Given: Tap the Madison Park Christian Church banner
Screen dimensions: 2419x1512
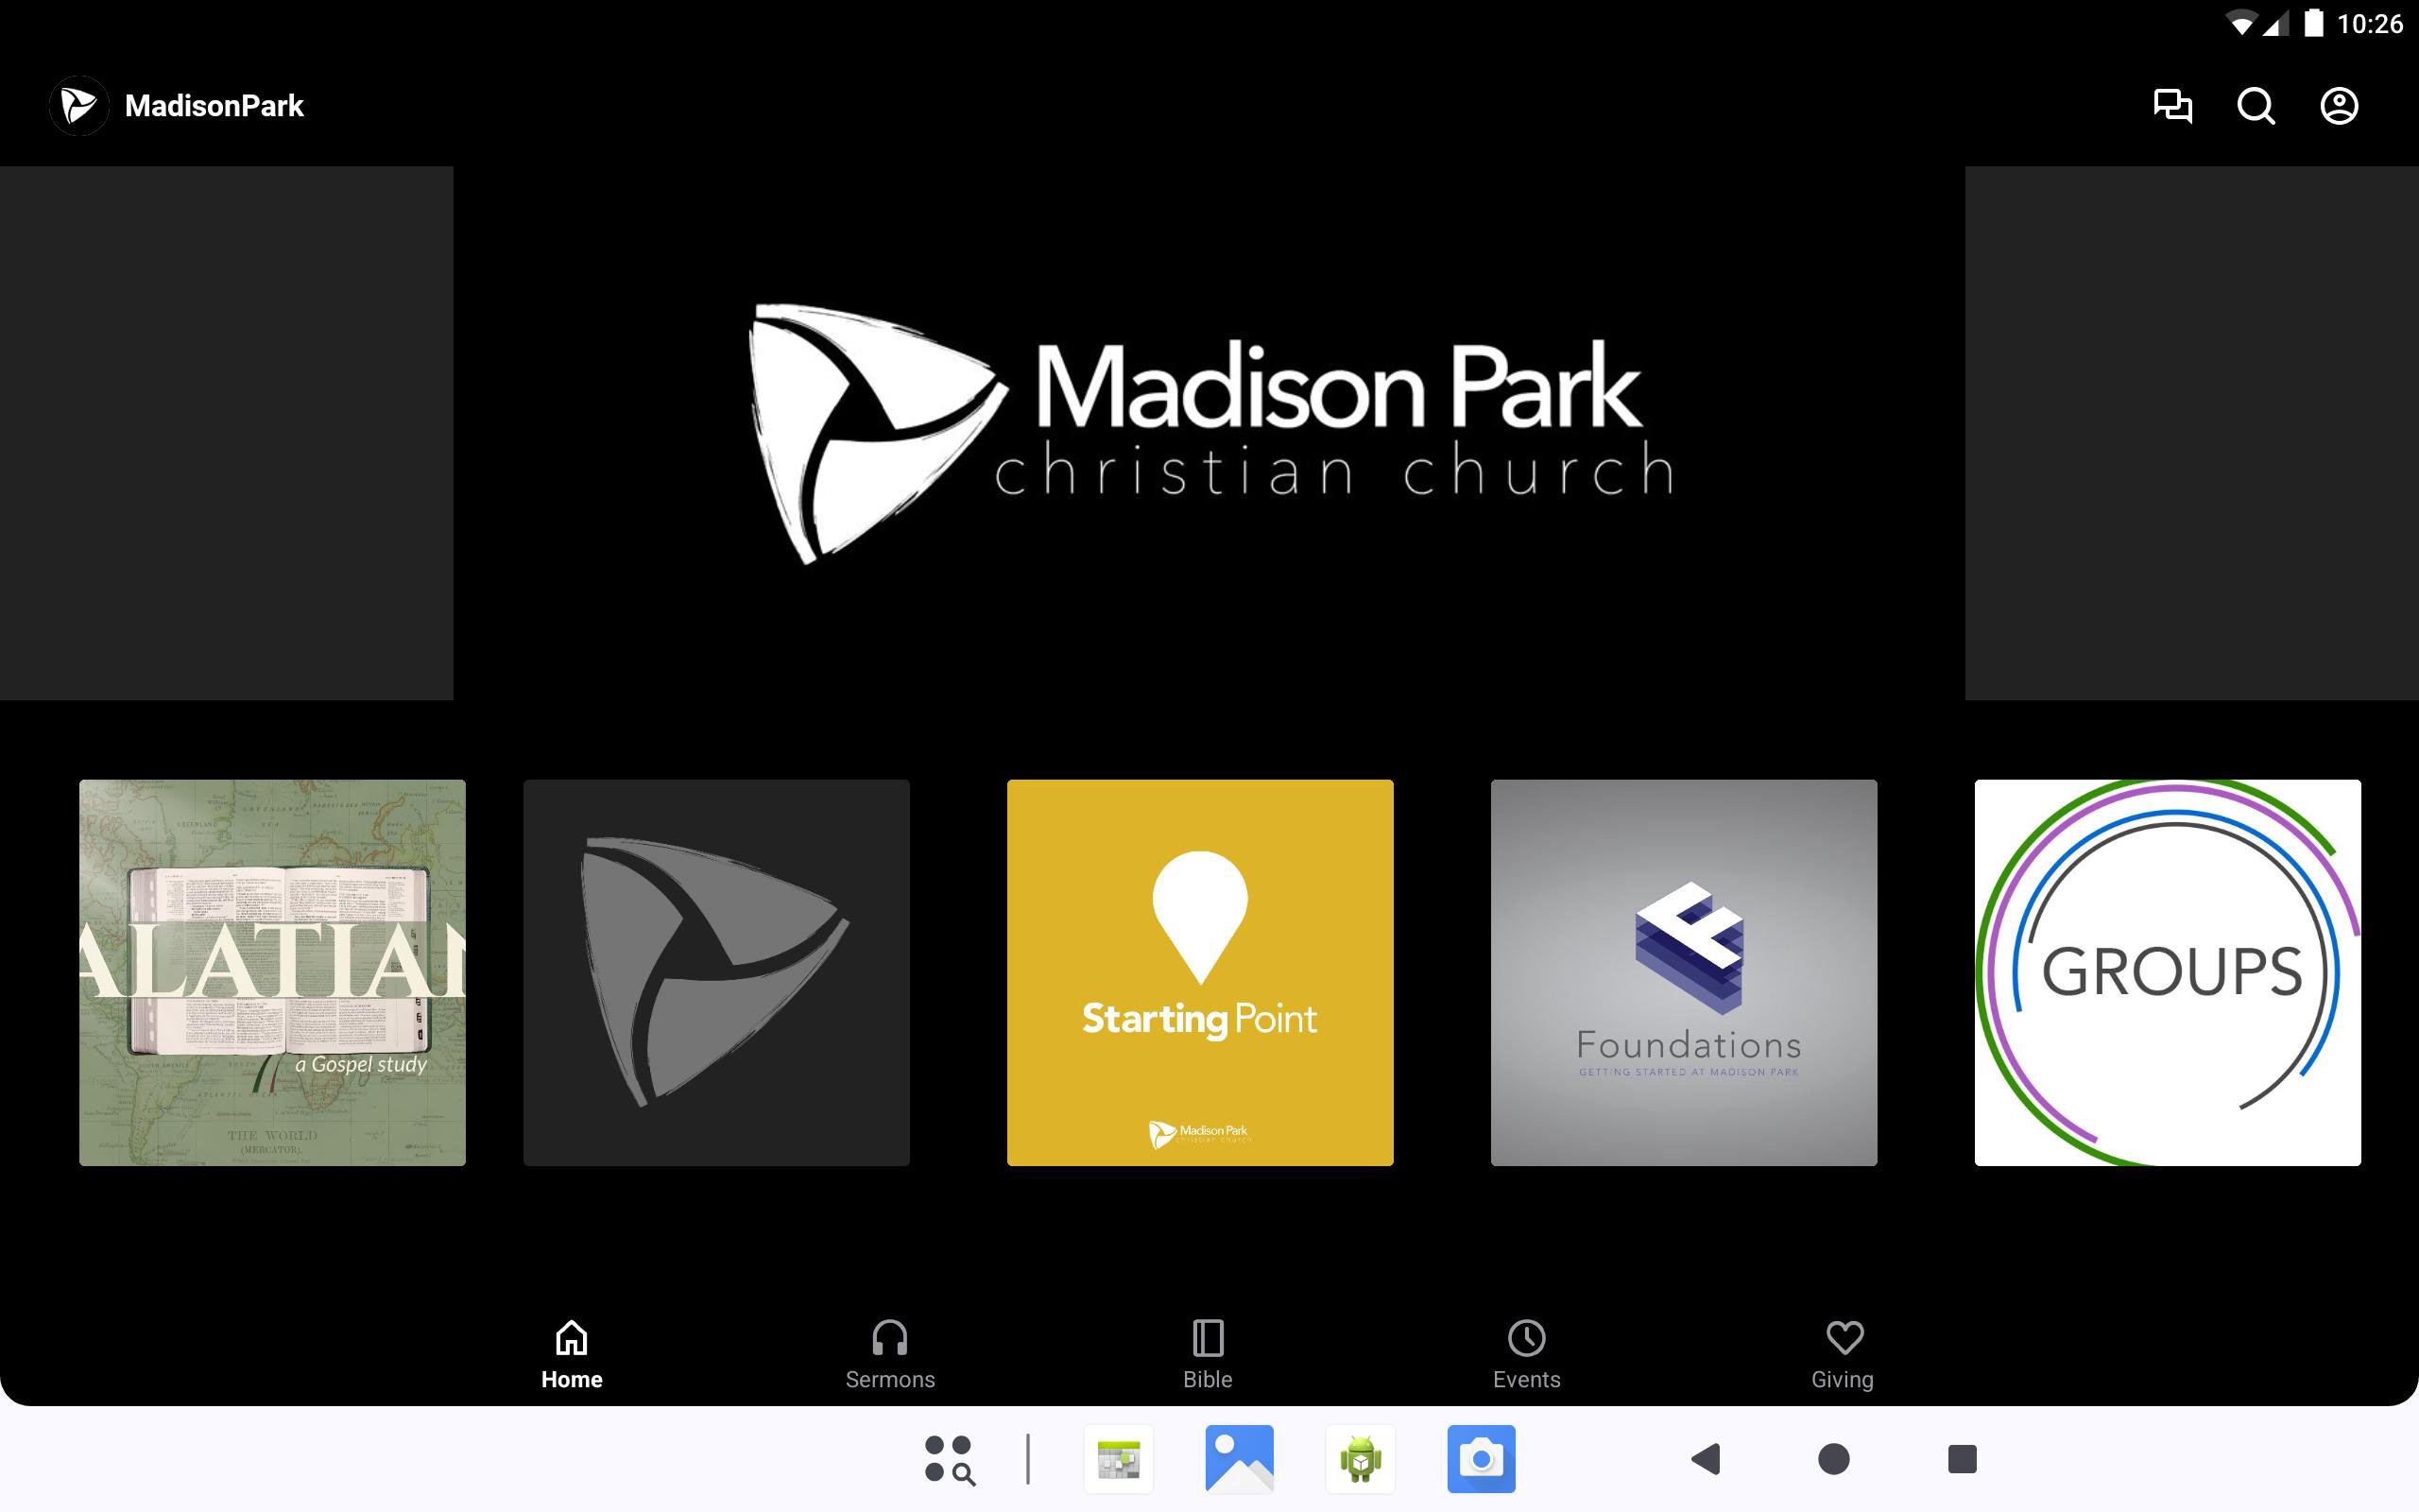Looking at the screenshot, I should [1209, 433].
